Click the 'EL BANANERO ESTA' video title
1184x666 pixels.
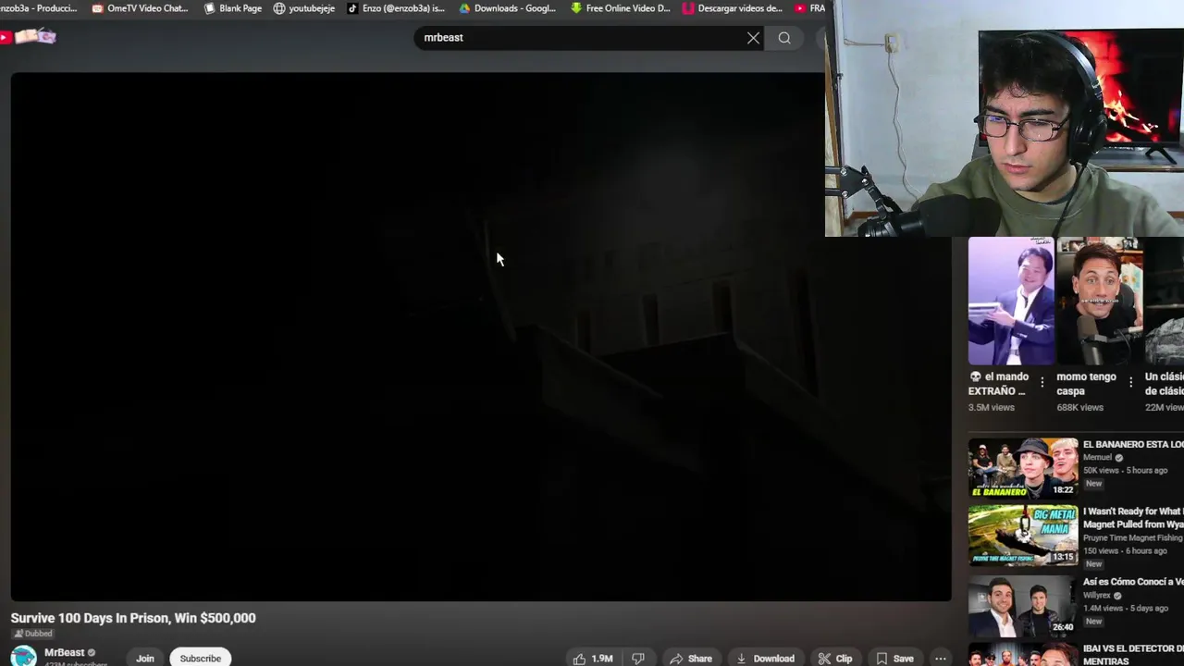coord(1133,444)
